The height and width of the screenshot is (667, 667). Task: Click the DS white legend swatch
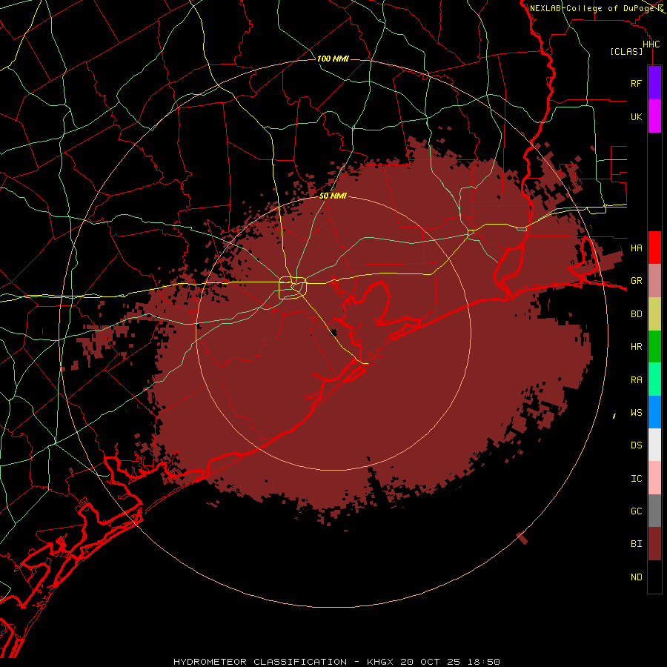tap(654, 445)
